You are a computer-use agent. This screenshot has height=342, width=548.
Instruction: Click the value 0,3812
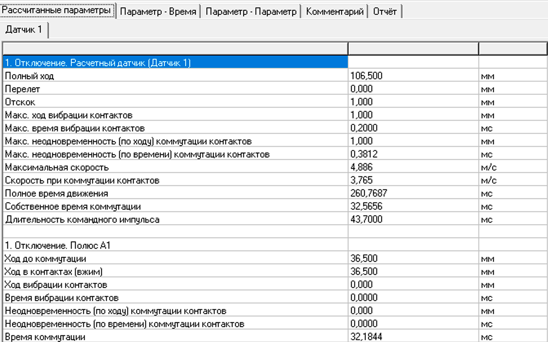364,154
